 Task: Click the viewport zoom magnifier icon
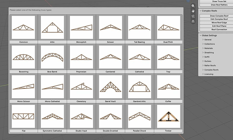(x=193, y=6)
